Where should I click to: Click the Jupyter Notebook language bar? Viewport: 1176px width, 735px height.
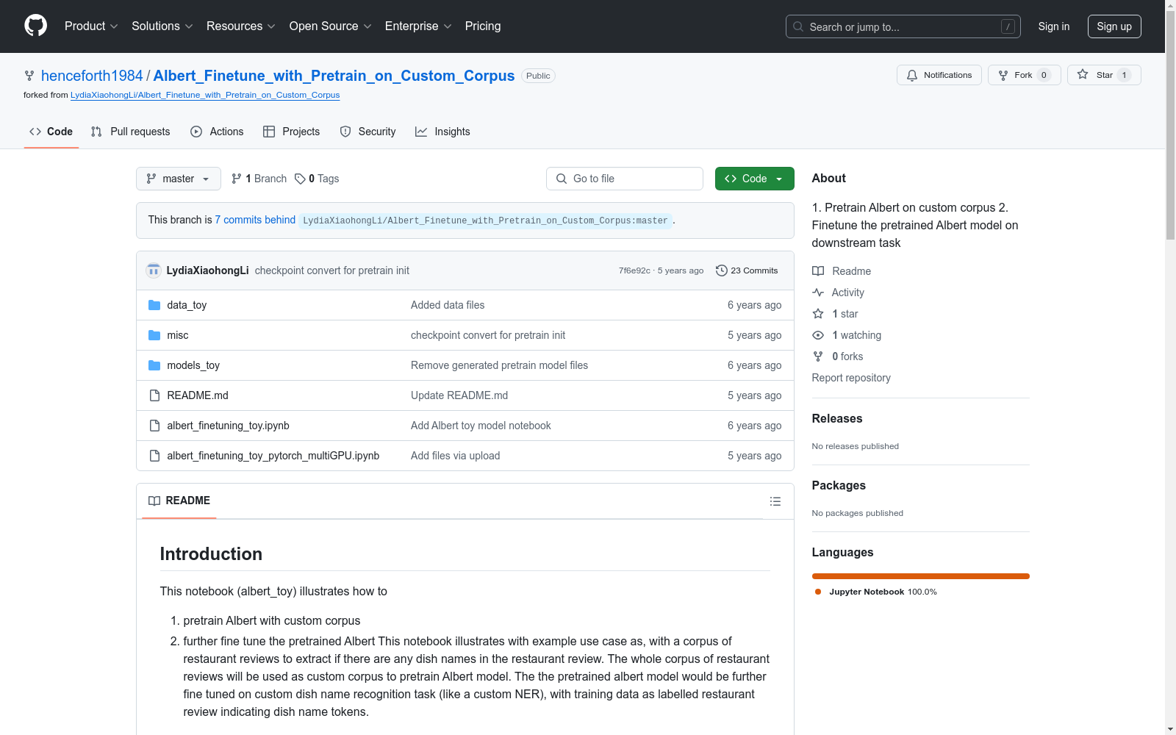click(x=921, y=576)
